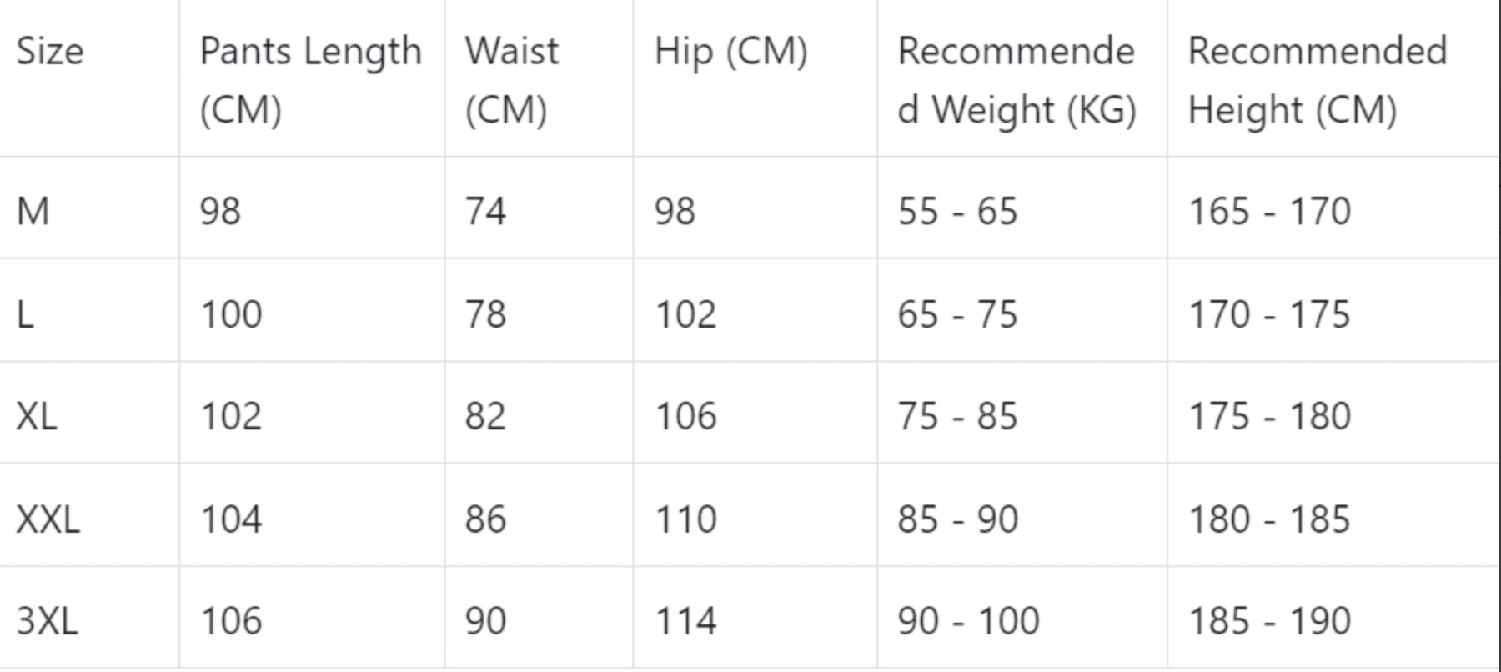This screenshot has height=672, width=1501.
Task: Select the Hip (CM) header cell
Action: [x=730, y=52]
